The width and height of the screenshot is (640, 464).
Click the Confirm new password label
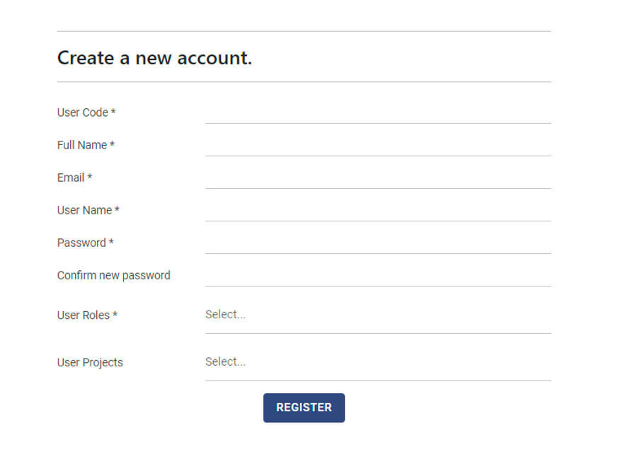tap(114, 276)
